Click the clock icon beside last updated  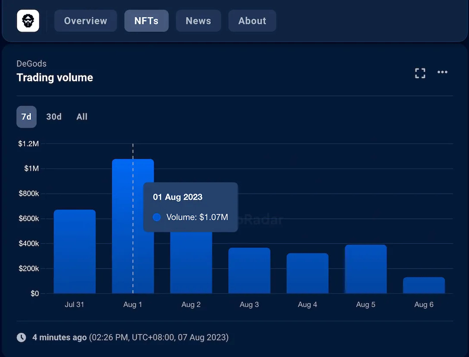click(x=21, y=337)
